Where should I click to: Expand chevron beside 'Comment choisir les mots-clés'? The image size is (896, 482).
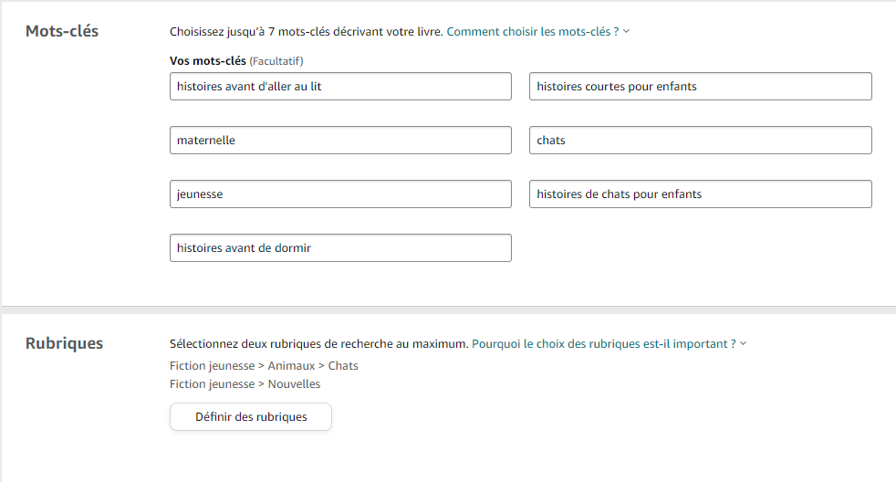627,32
